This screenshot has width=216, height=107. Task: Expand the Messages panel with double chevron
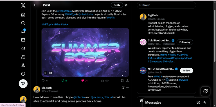tap(204, 102)
